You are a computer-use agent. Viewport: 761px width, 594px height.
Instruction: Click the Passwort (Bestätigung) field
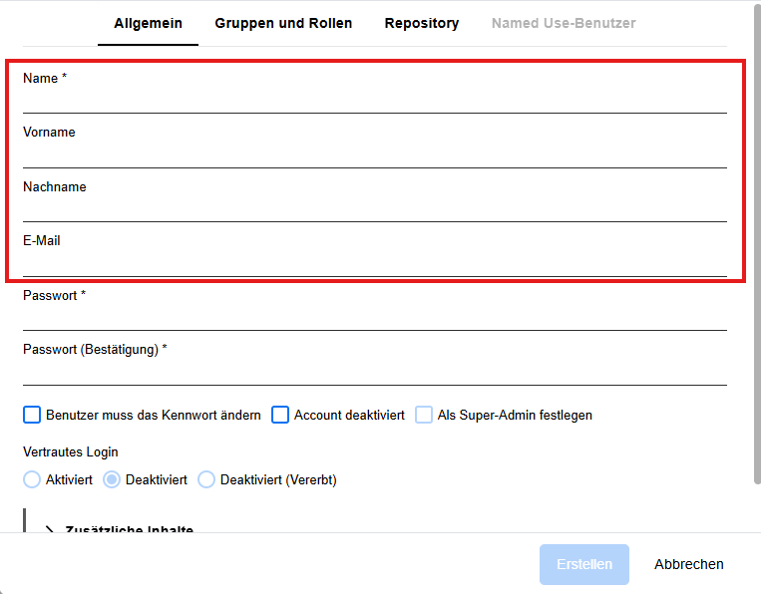coord(374,372)
